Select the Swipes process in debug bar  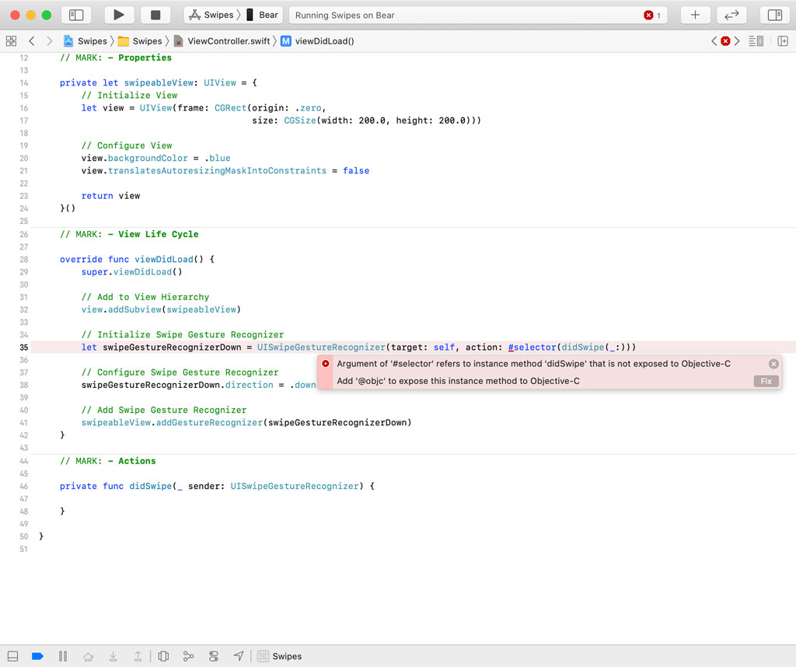pyautogui.click(x=279, y=656)
